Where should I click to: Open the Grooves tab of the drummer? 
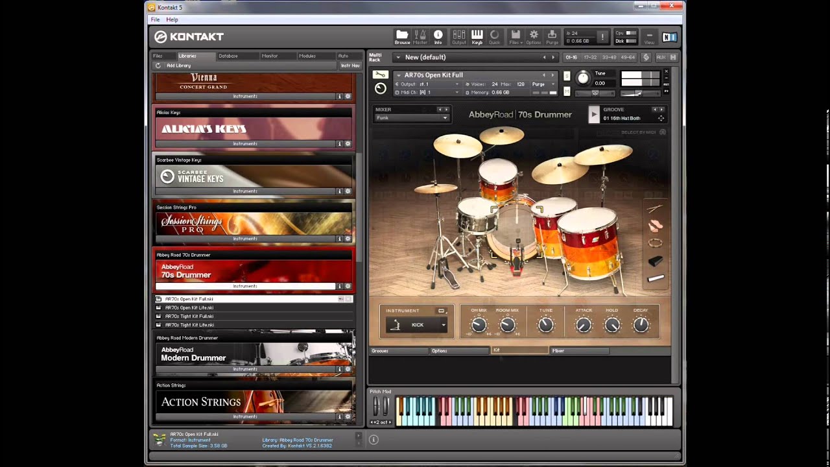click(399, 351)
